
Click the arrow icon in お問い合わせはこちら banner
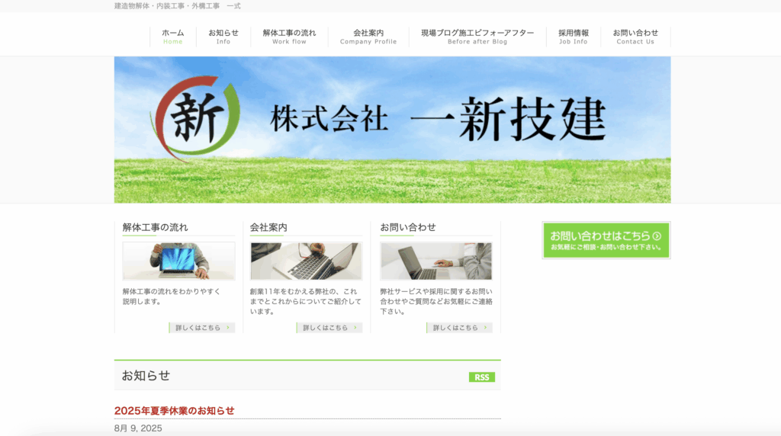(657, 236)
